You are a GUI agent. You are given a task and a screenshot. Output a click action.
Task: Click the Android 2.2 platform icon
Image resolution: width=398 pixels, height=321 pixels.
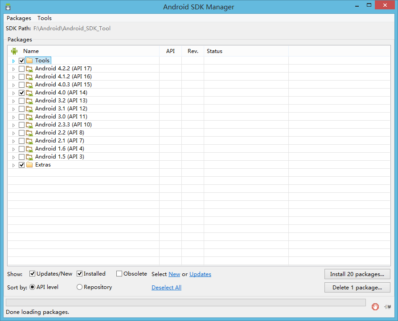(x=29, y=133)
